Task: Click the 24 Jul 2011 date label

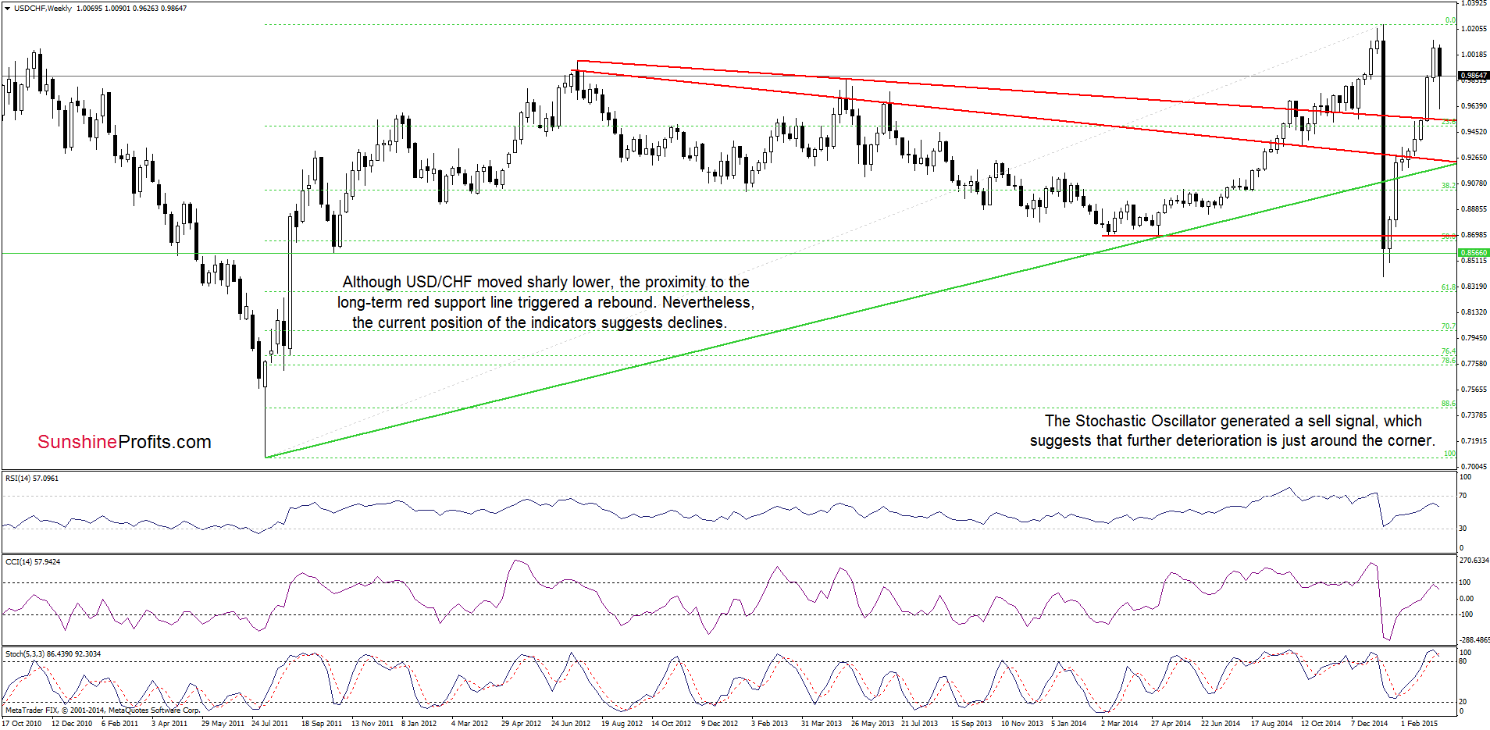Action: click(x=270, y=723)
